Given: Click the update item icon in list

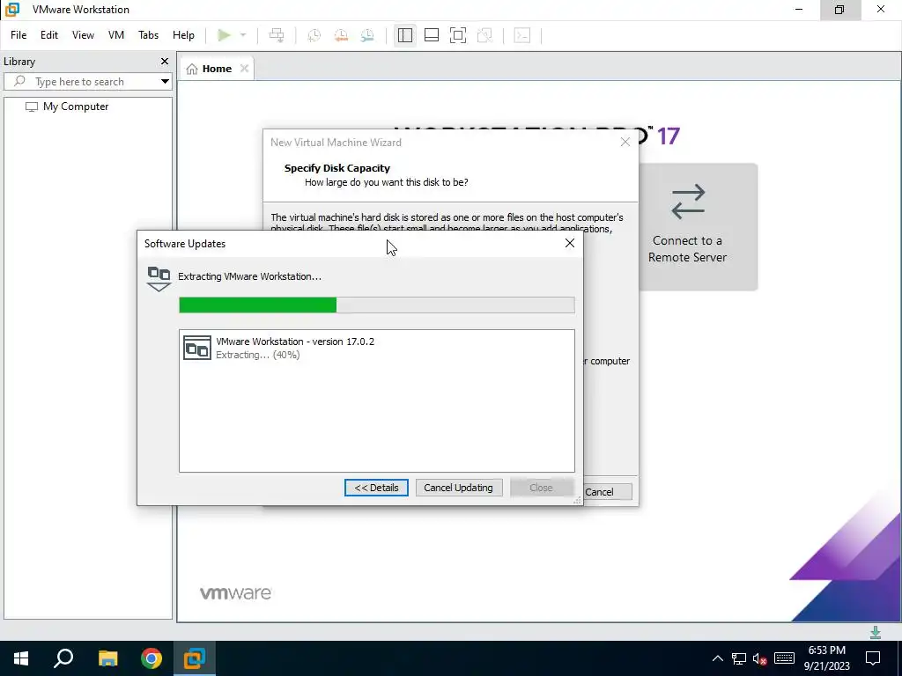Looking at the screenshot, I should coord(196,348).
